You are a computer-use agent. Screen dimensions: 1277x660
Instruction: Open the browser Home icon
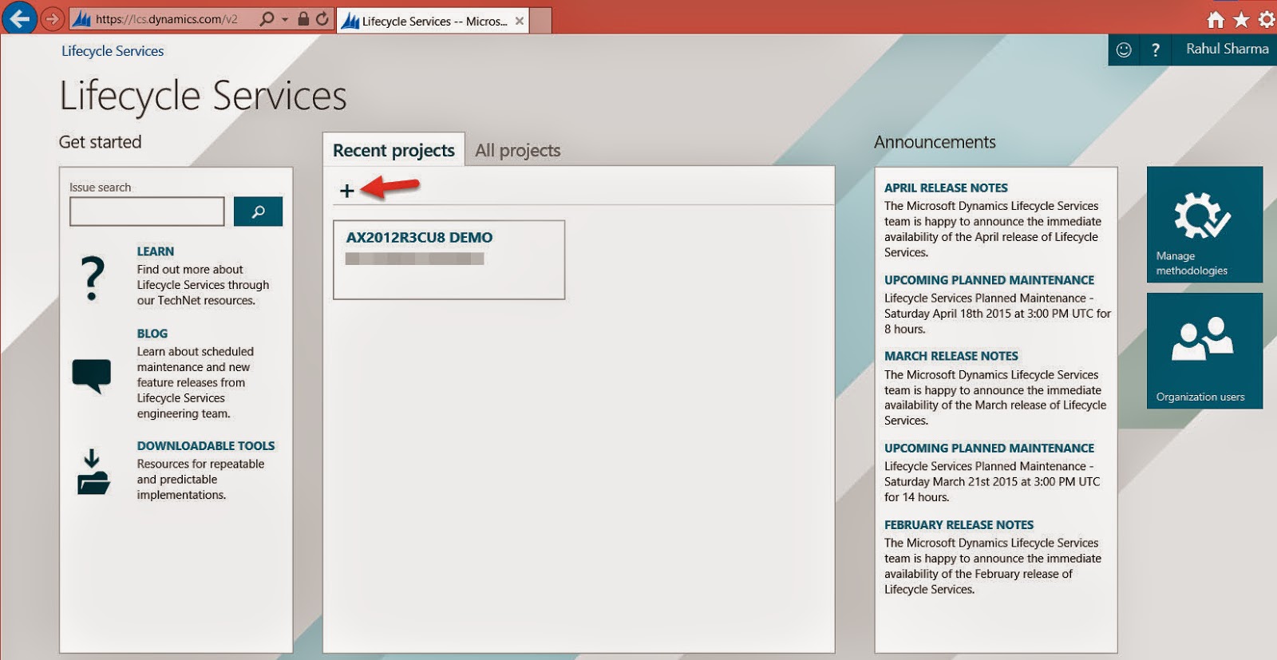1216,19
